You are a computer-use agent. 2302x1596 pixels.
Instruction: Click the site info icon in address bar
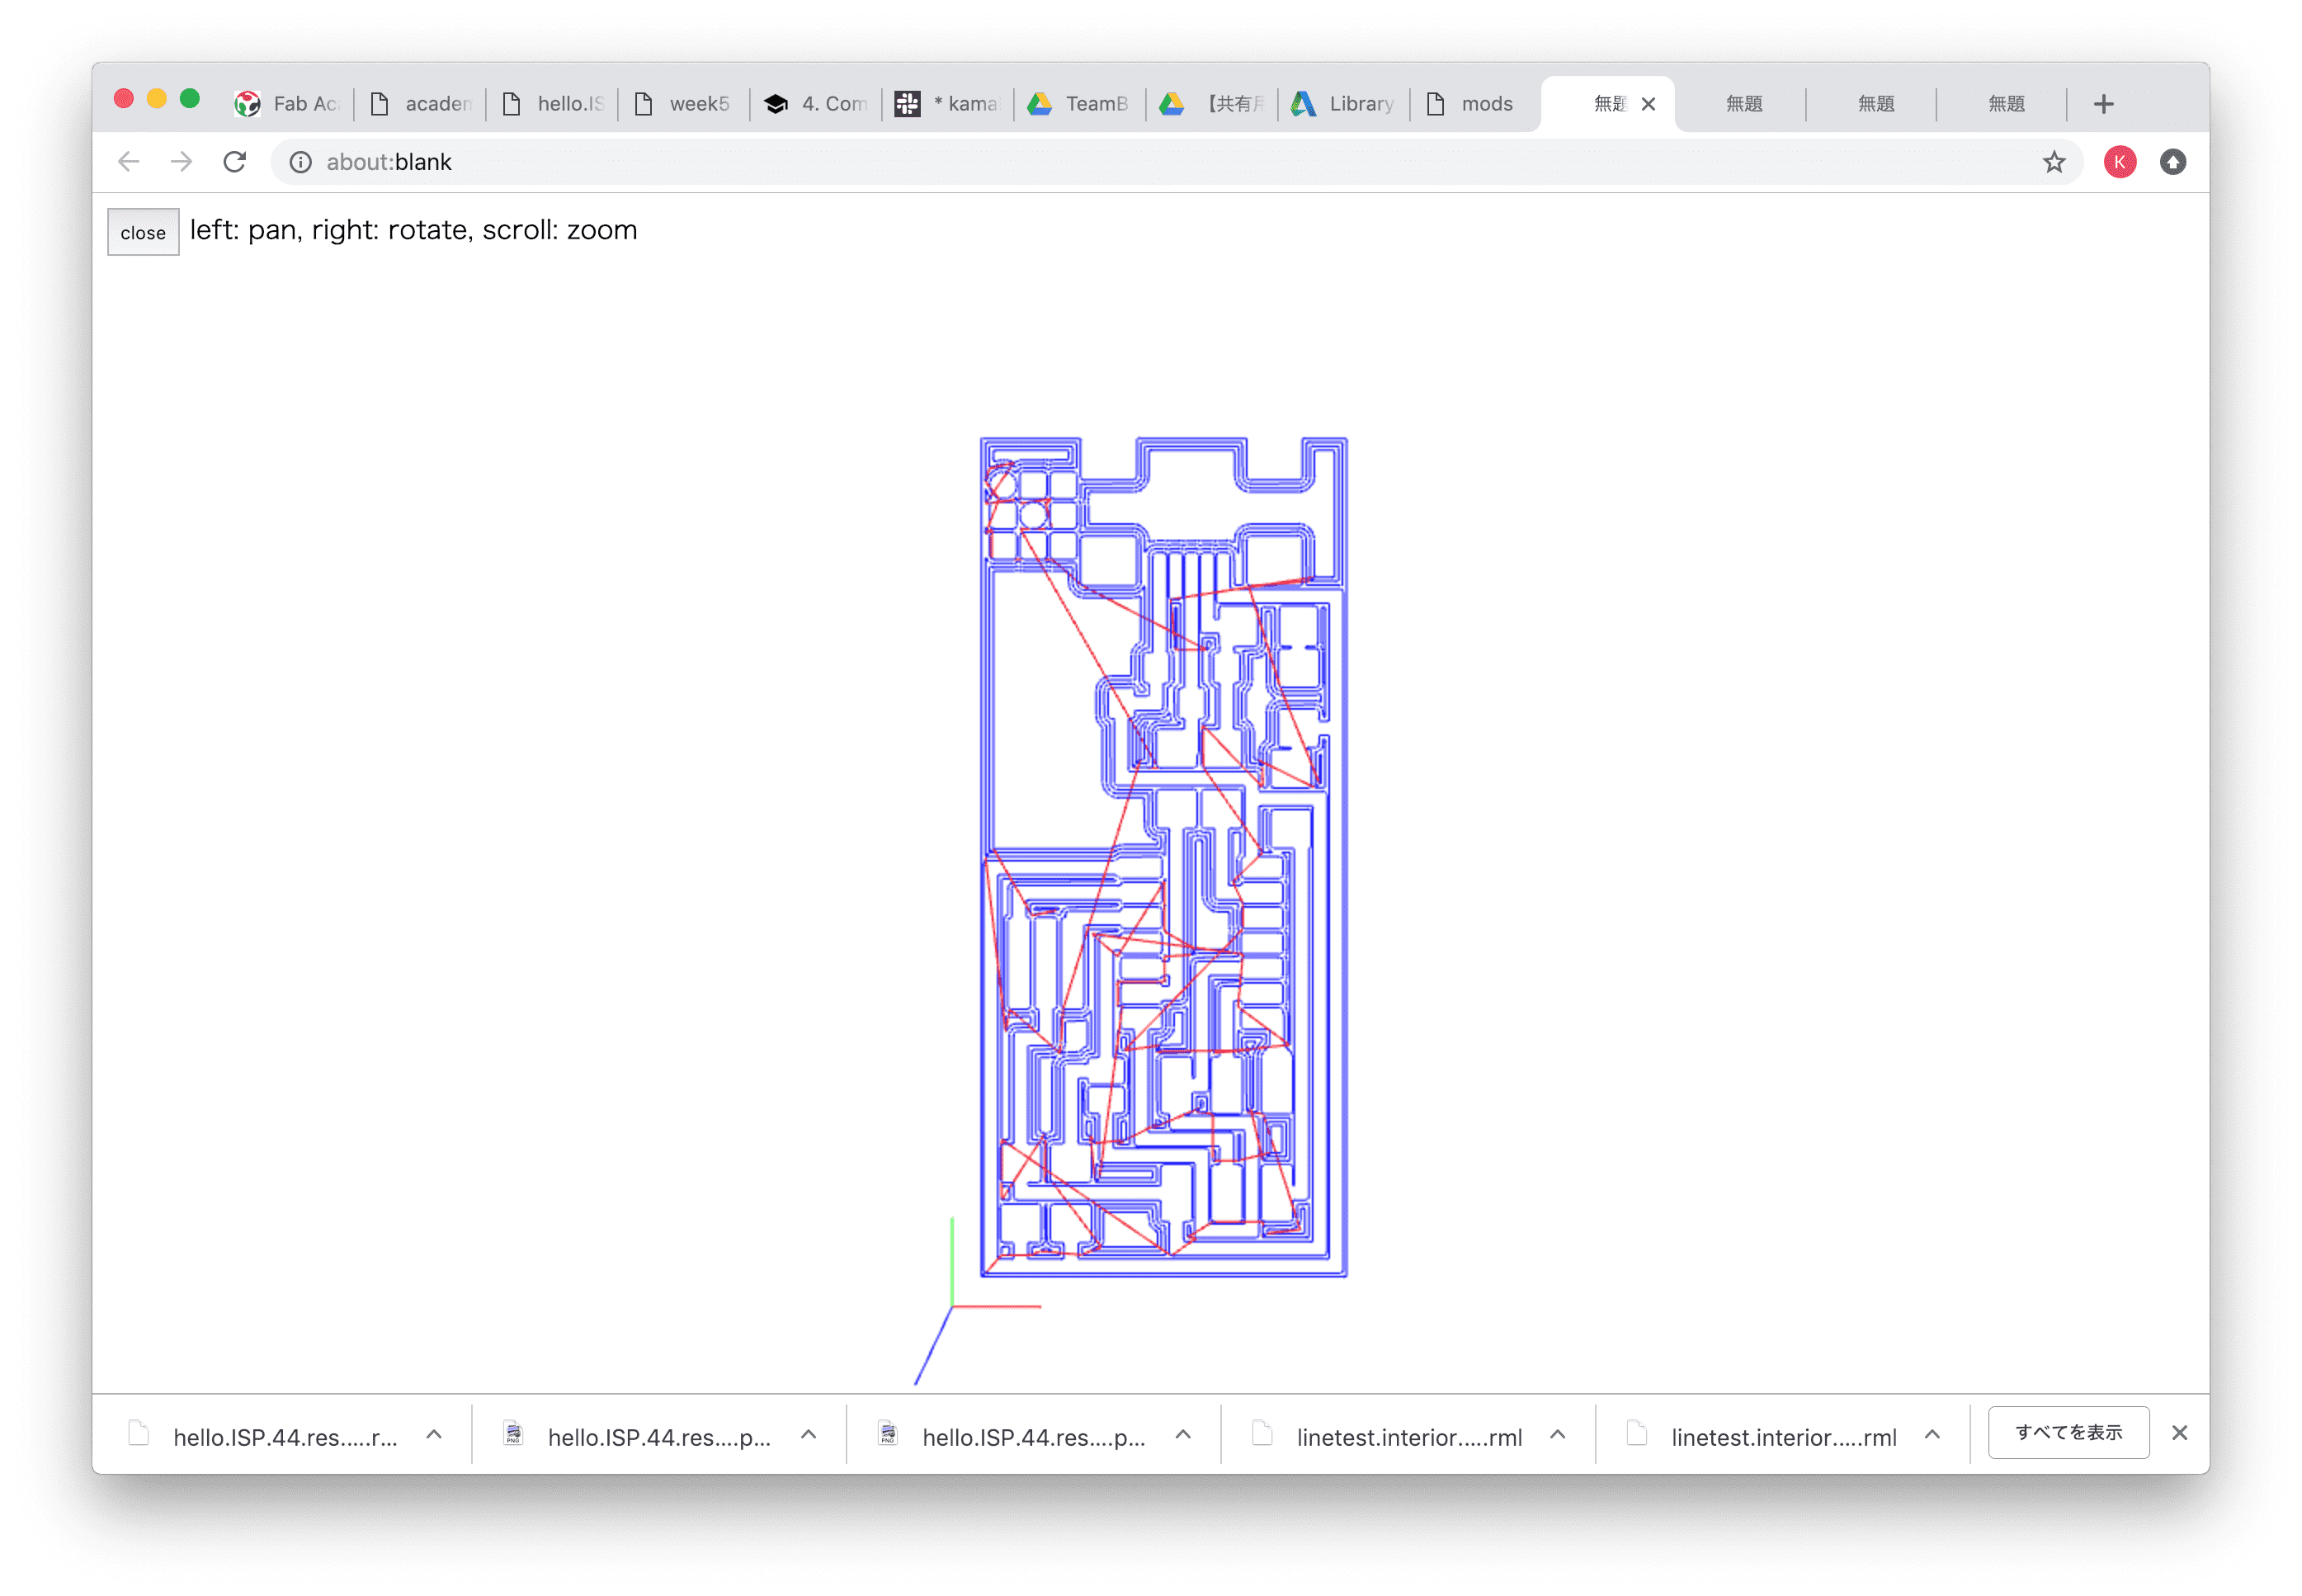click(301, 162)
